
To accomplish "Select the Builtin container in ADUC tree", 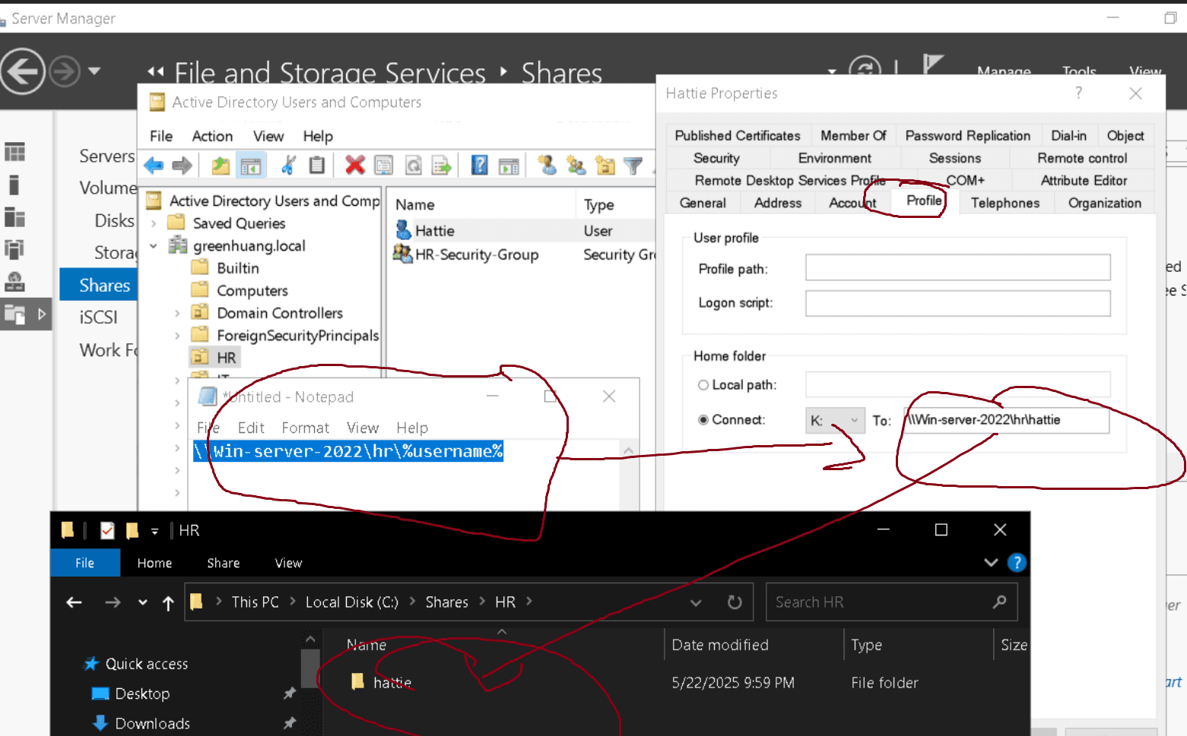I will click(x=237, y=268).
